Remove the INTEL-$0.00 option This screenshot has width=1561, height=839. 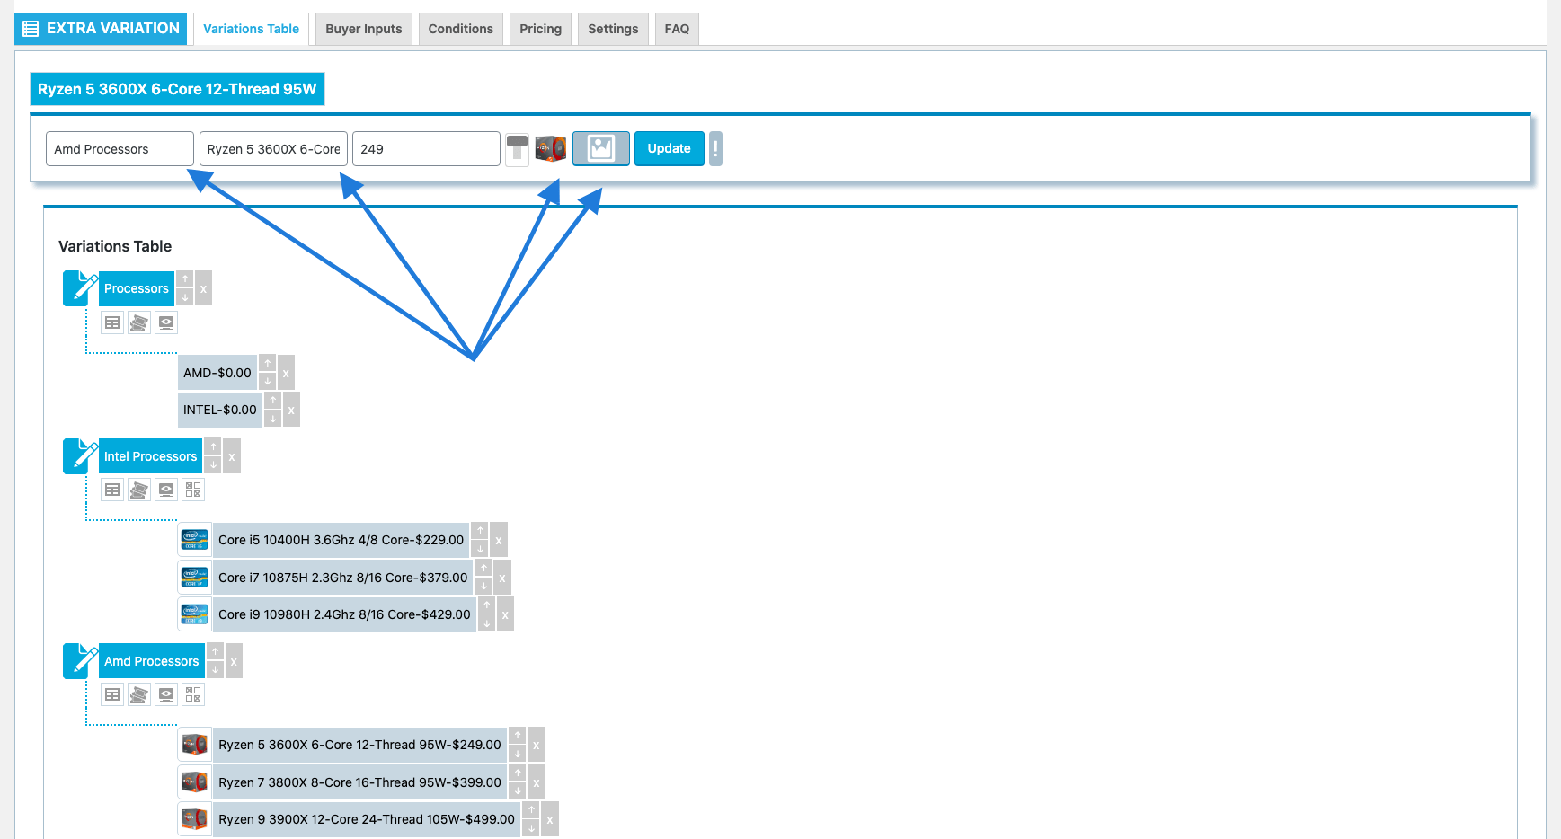tap(291, 410)
